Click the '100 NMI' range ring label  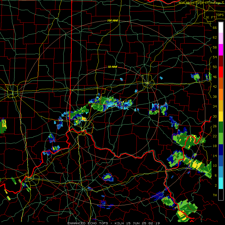112,21
